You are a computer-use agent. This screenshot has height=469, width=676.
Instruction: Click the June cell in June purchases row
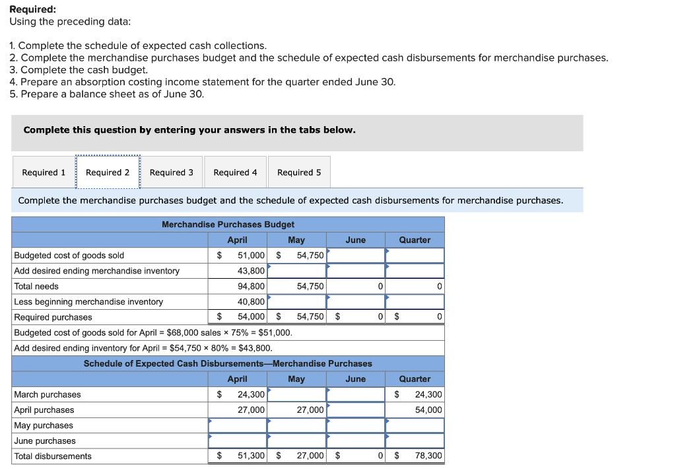point(355,441)
